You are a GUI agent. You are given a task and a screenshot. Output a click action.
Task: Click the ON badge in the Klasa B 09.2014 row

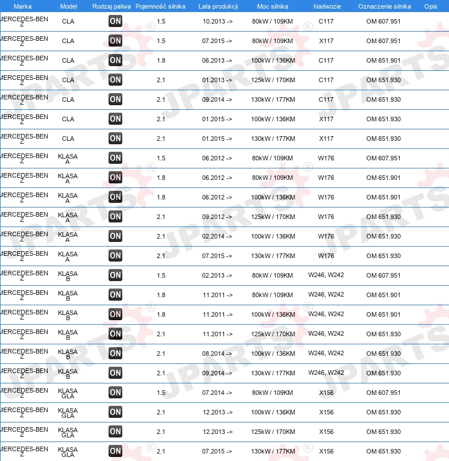tap(115, 373)
